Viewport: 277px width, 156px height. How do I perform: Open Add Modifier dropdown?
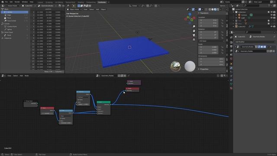click(x=255, y=42)
